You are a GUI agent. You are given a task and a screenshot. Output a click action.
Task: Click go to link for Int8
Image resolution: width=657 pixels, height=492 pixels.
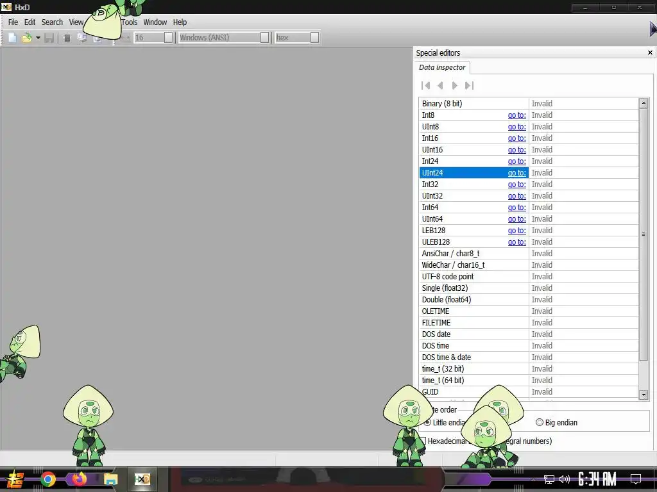coord(516,115)
